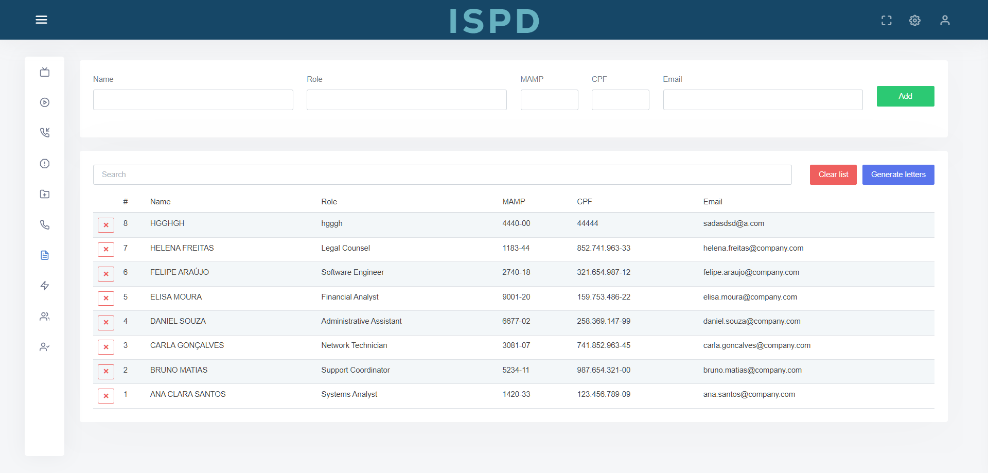This screenshot has height=473, width=988.
Task: Delete the HELENA FREITAS row
Action: [x=106, y=250]
